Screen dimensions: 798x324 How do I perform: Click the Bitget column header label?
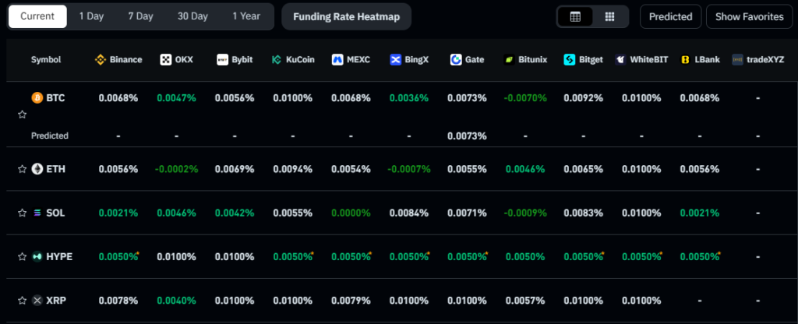pyautogui.click(x=591, y=59)
